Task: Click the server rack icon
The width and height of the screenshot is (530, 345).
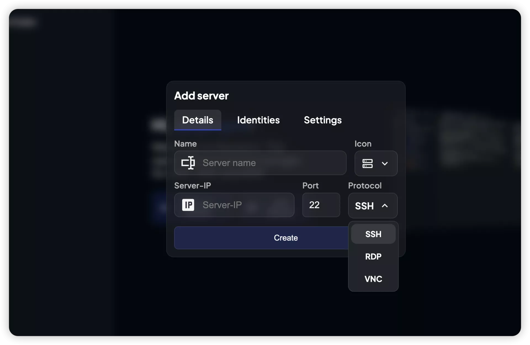Action: point(367,164)
